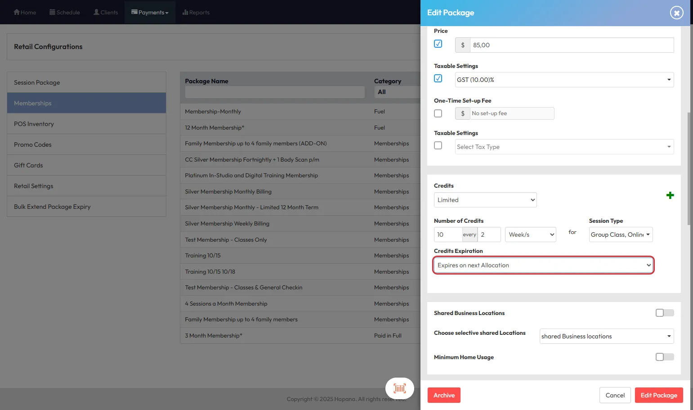Open the Clients page via person icon
693x410 pixels.
[96, 12]
